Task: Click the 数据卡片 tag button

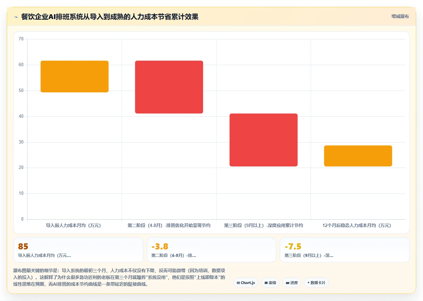Action: tap(316, 283)
